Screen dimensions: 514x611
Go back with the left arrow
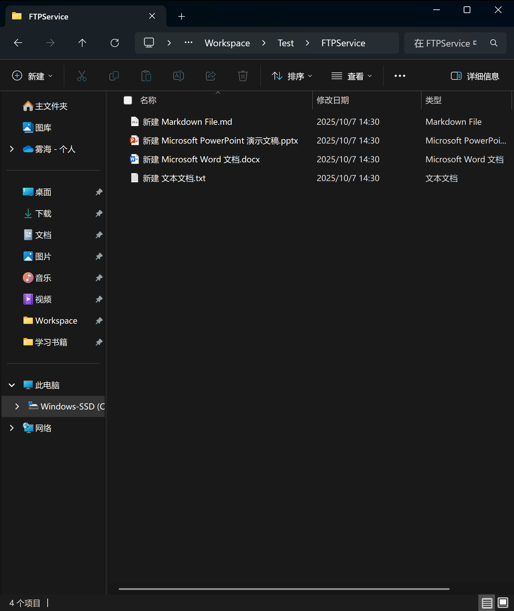[x=18, y=43]
